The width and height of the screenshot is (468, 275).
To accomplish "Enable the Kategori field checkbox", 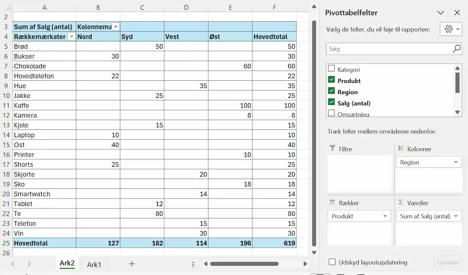I will pos(331,69).
